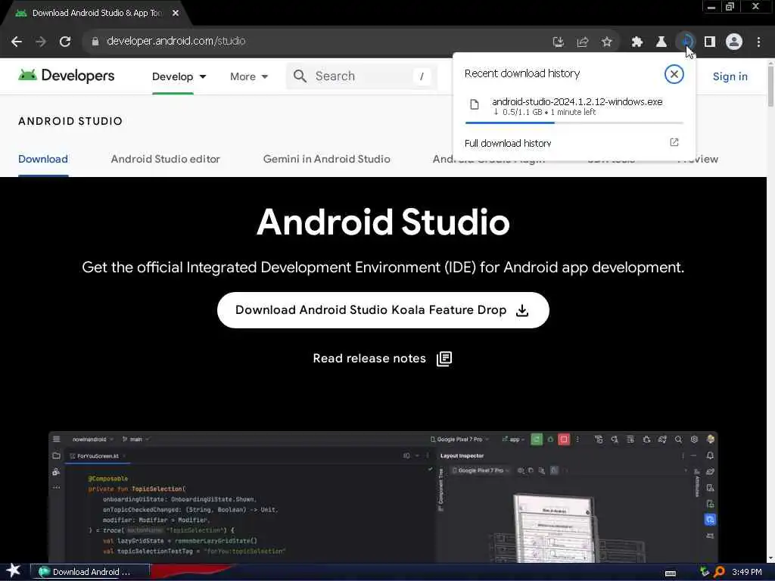Bookmark this page with the star icon

coord(607,42)
